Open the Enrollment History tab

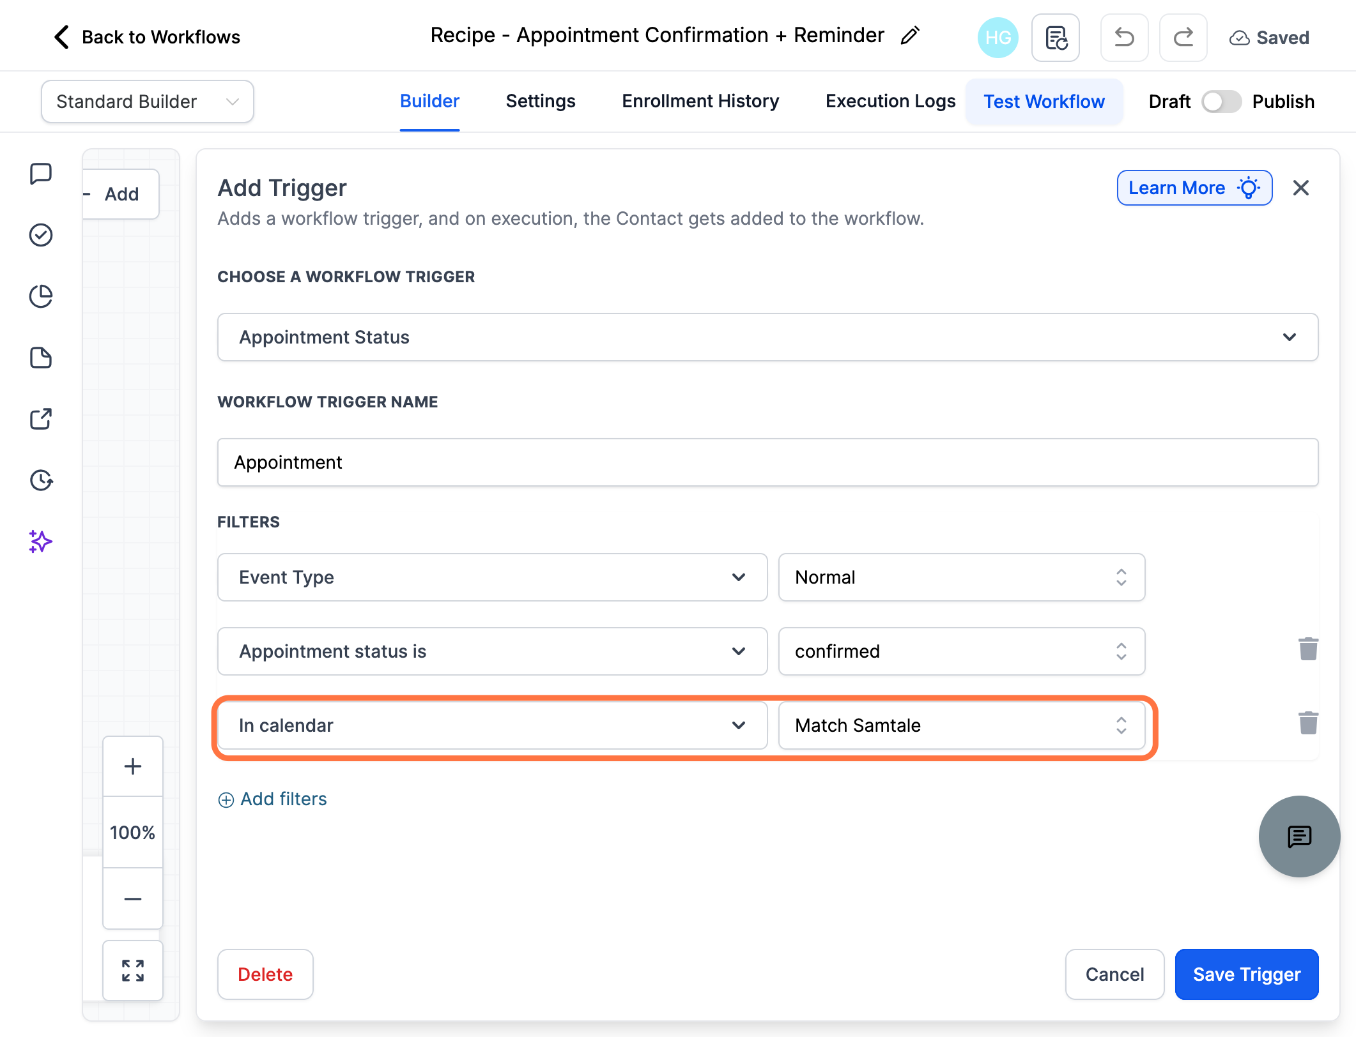tap(700, 102)
